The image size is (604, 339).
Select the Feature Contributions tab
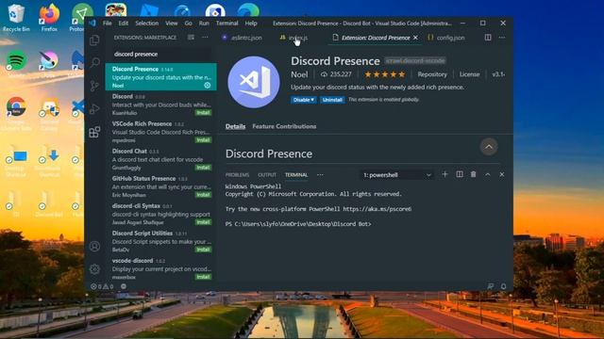284,126
